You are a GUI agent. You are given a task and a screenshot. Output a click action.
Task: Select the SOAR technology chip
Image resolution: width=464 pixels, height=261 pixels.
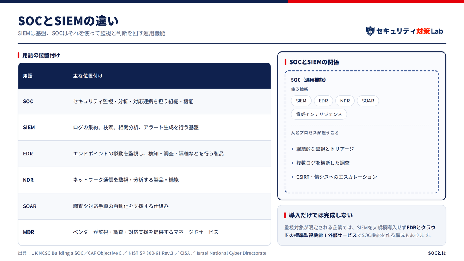pyautogui.click(x=368, y=101)
